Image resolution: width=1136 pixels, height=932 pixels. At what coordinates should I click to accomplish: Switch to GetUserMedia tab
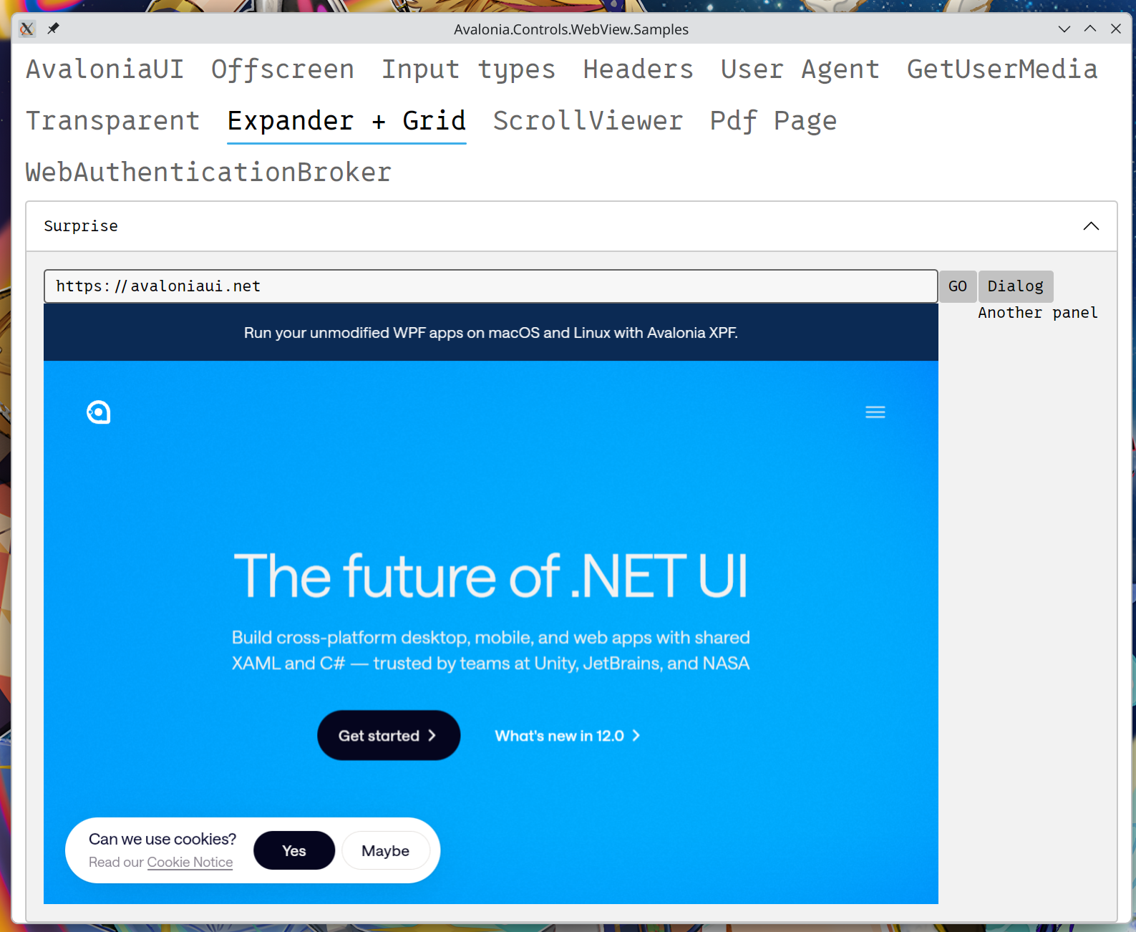coord(1001,69)
